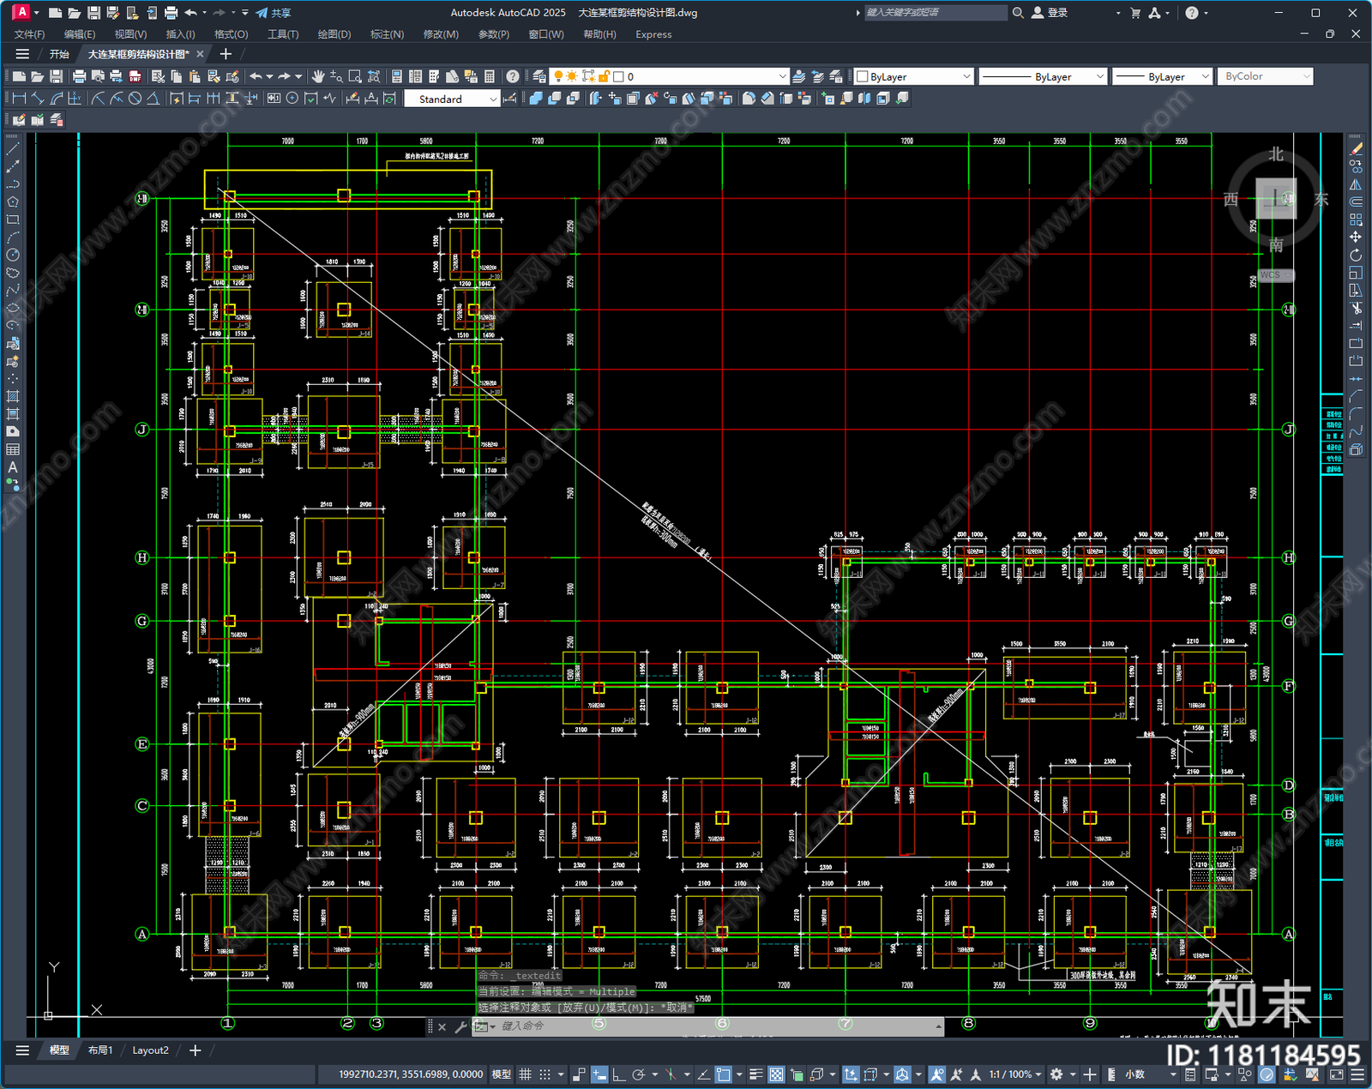Viewport: 1372px width, 1089px height.
Task: Save drawing with the floppy disk icon
Action: tap(57, 76)
